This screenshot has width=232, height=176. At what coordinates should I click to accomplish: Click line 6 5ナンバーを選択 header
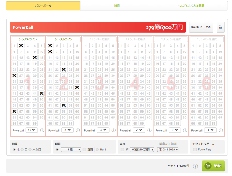pos(207,39)
